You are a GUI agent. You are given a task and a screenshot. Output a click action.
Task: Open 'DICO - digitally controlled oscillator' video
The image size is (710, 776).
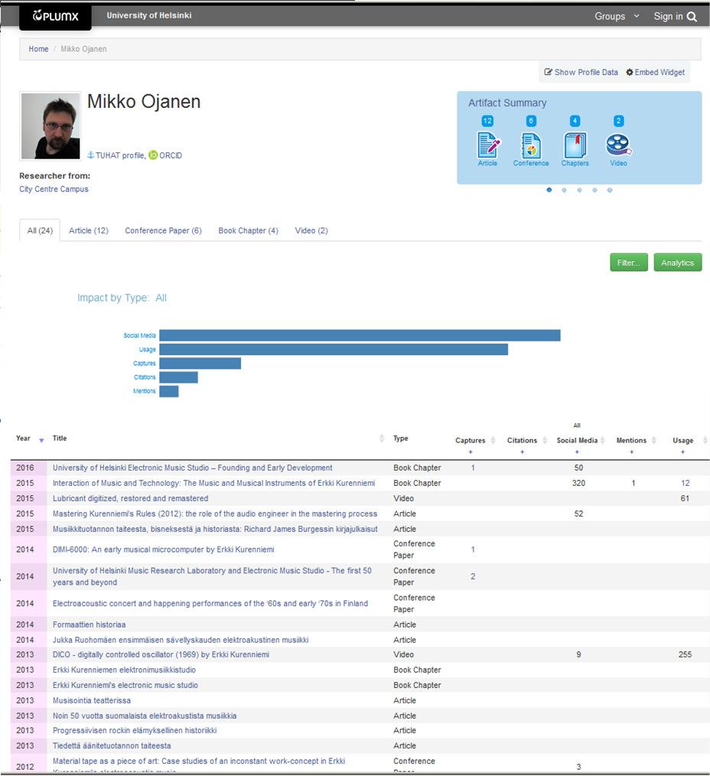[x=161, y=654]
